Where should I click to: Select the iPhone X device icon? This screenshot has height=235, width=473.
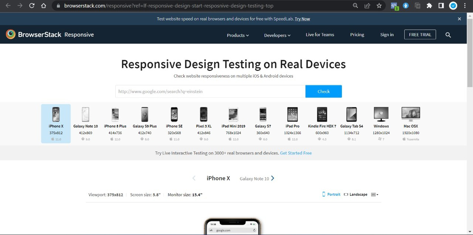[x=56, y=115]
